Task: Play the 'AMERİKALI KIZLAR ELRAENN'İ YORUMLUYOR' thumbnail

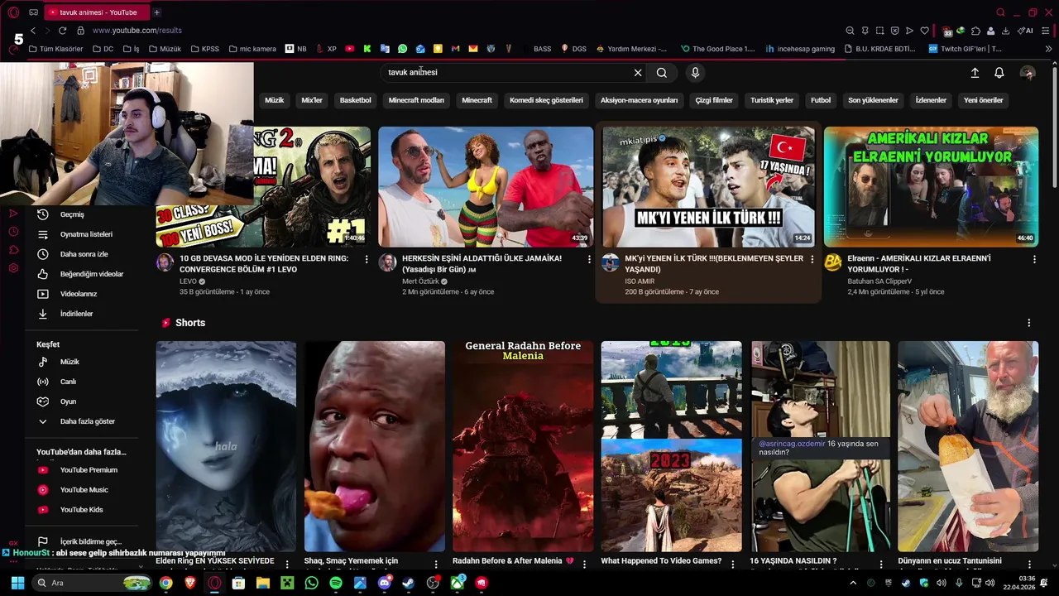Action: (x=931, y=187)
